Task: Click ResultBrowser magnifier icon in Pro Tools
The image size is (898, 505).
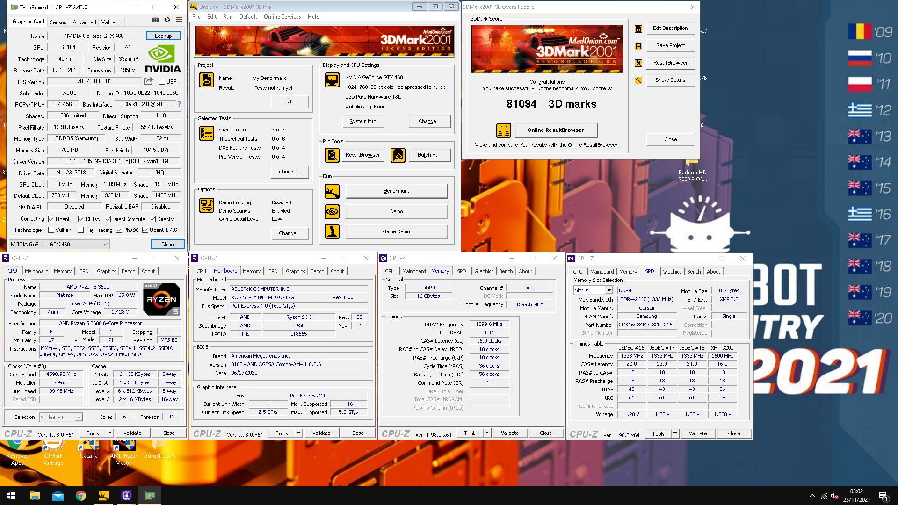Action: [x=332, y=155]
